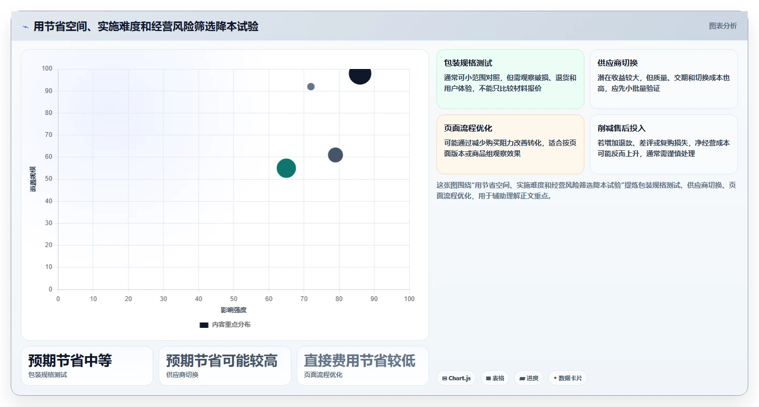Click the icon inside the 进度 tag
Screen dimensions: 759x407
pos(522,378)
